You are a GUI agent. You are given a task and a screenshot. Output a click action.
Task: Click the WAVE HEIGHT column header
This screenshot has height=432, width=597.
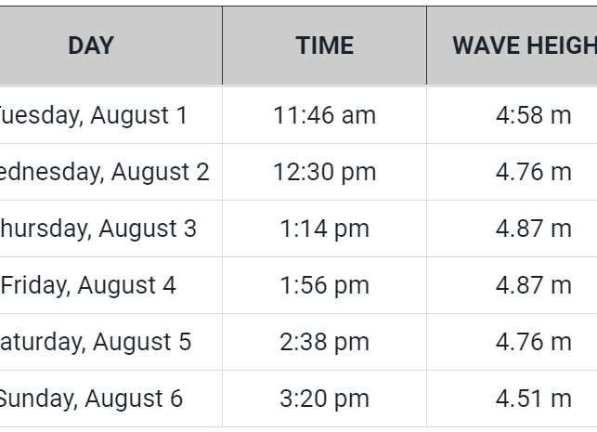(x=523, y=46)
